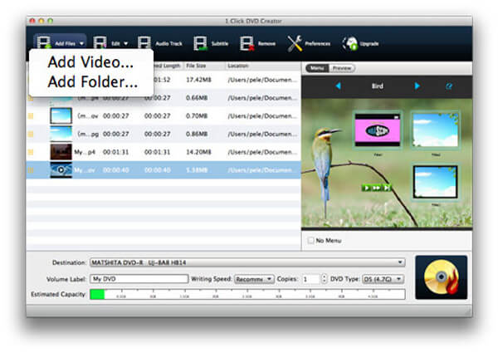Enable the No Menu checkbox

pyautogui.click(x=310, y=240)
